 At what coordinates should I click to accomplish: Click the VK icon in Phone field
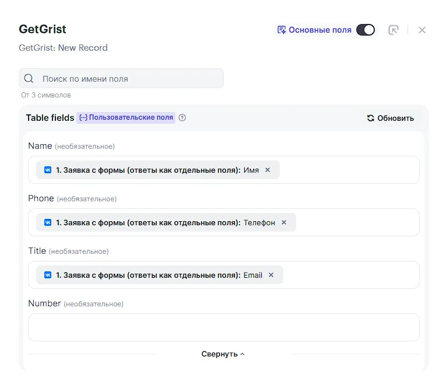[48, 222]
